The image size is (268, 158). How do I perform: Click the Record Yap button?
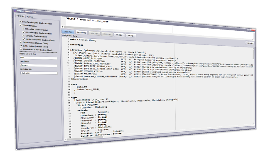(x=81, y=32)
